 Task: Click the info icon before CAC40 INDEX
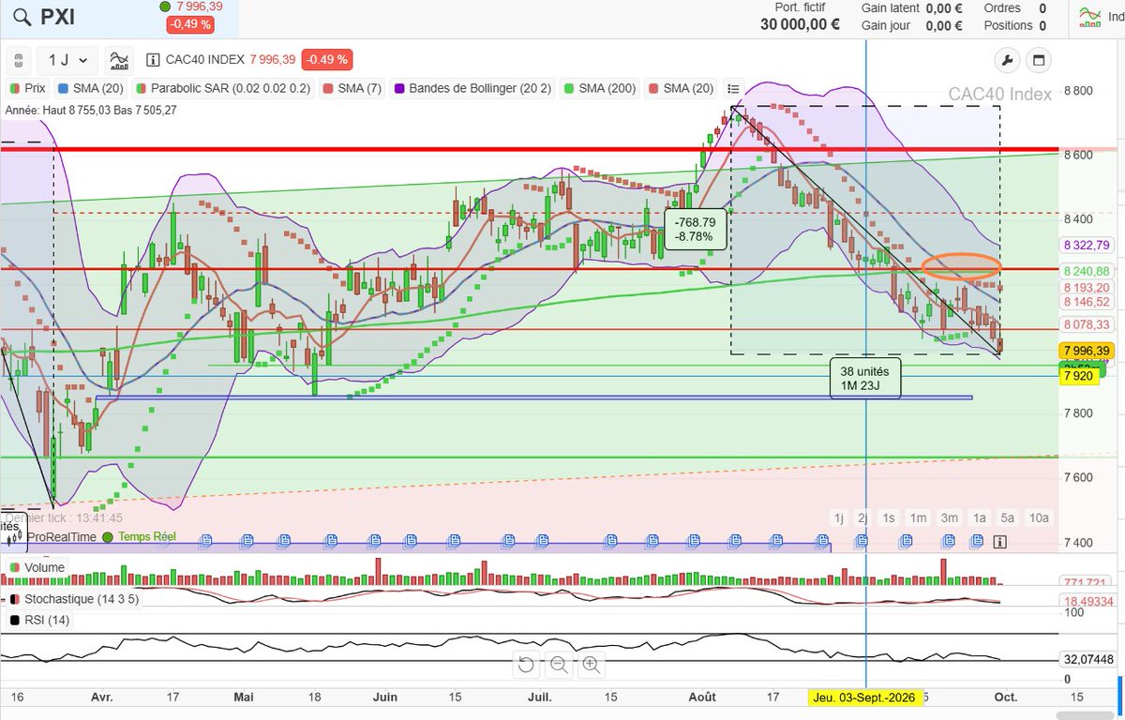click(154, 60)
